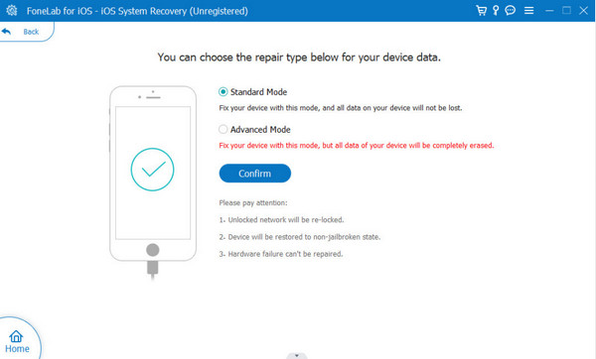Click the Advanced Mode label text
This screenshot has height=359, width=596.
(x=260, y=130)
